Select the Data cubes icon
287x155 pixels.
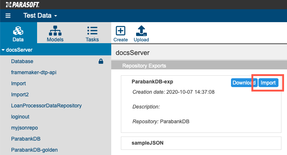click(x=18, y=31)
